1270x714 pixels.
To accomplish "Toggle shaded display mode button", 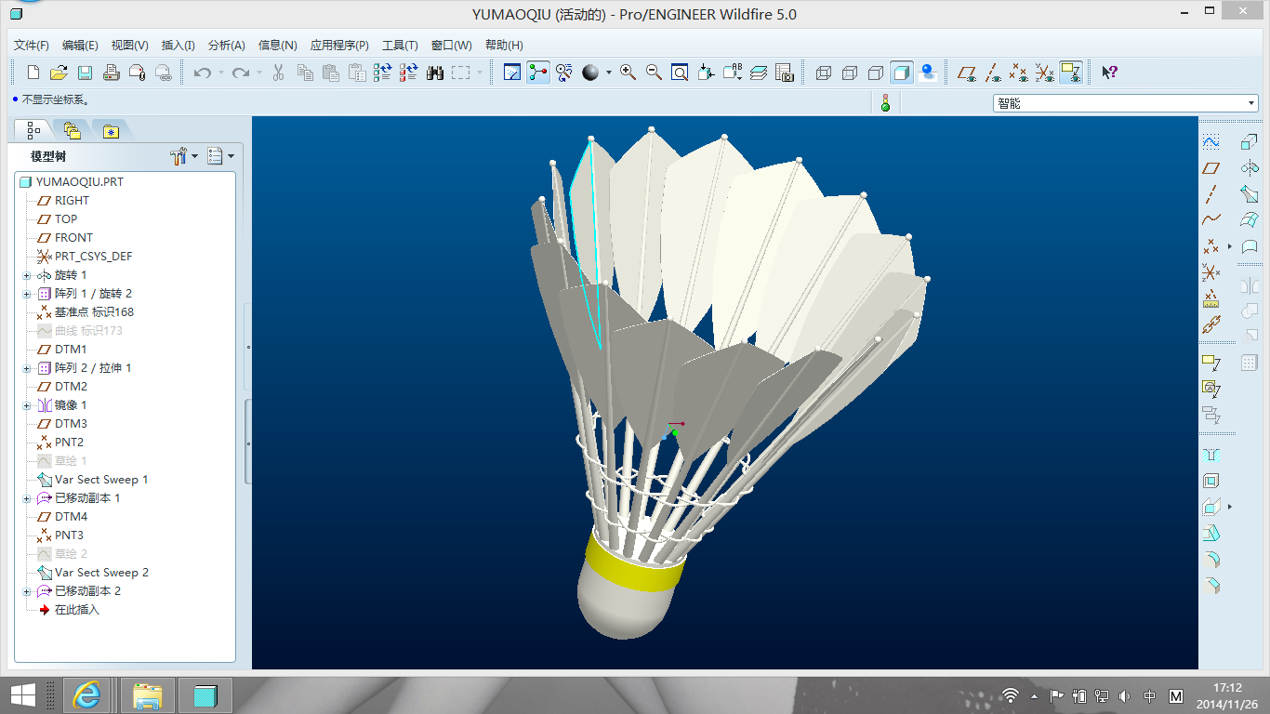I will 901,73.
